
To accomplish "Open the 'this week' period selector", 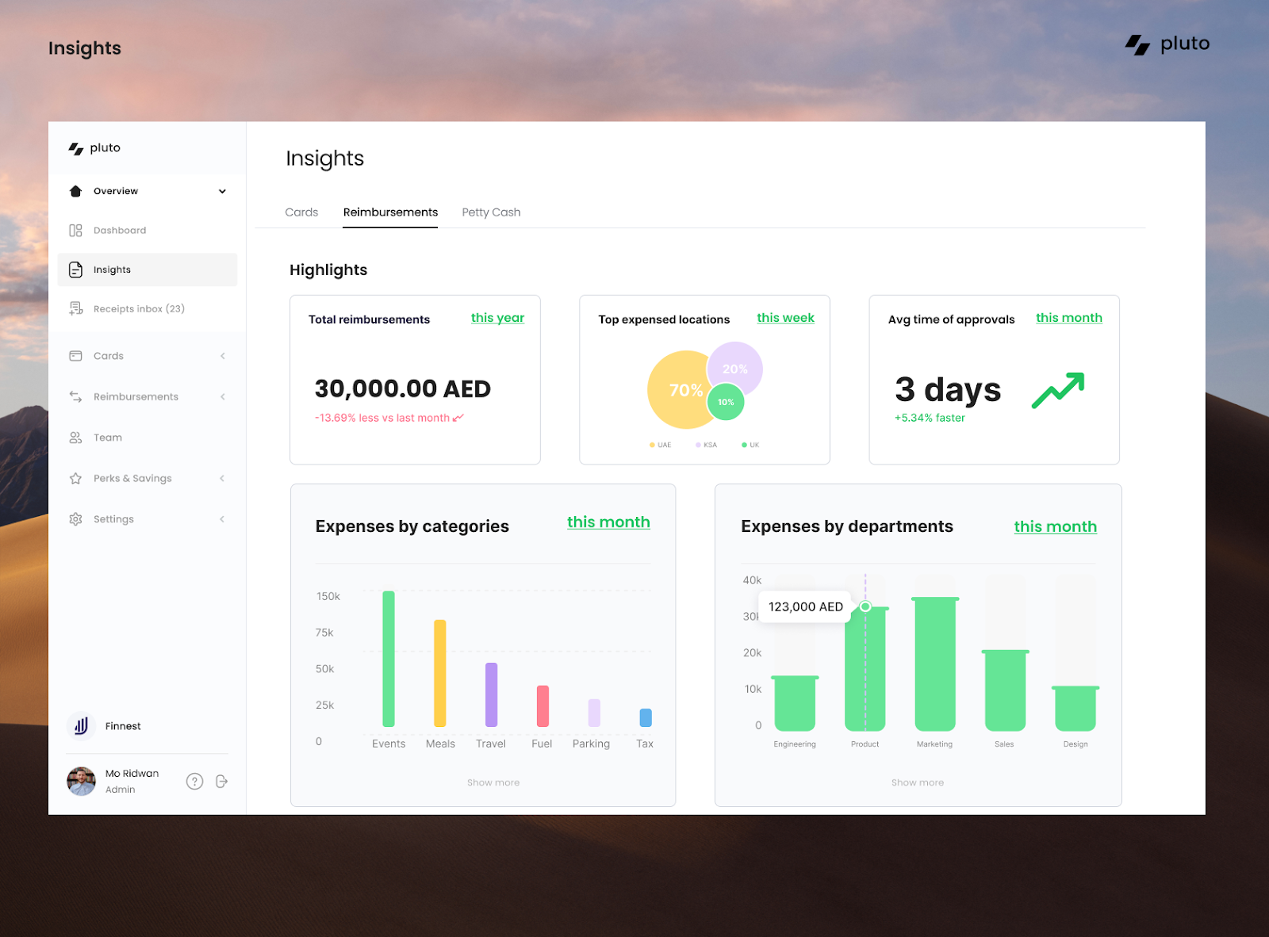I will [x=785, y=318].
